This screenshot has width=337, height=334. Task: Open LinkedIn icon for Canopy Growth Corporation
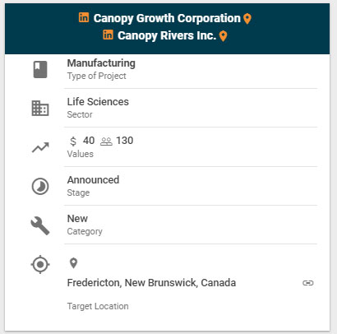84,17
